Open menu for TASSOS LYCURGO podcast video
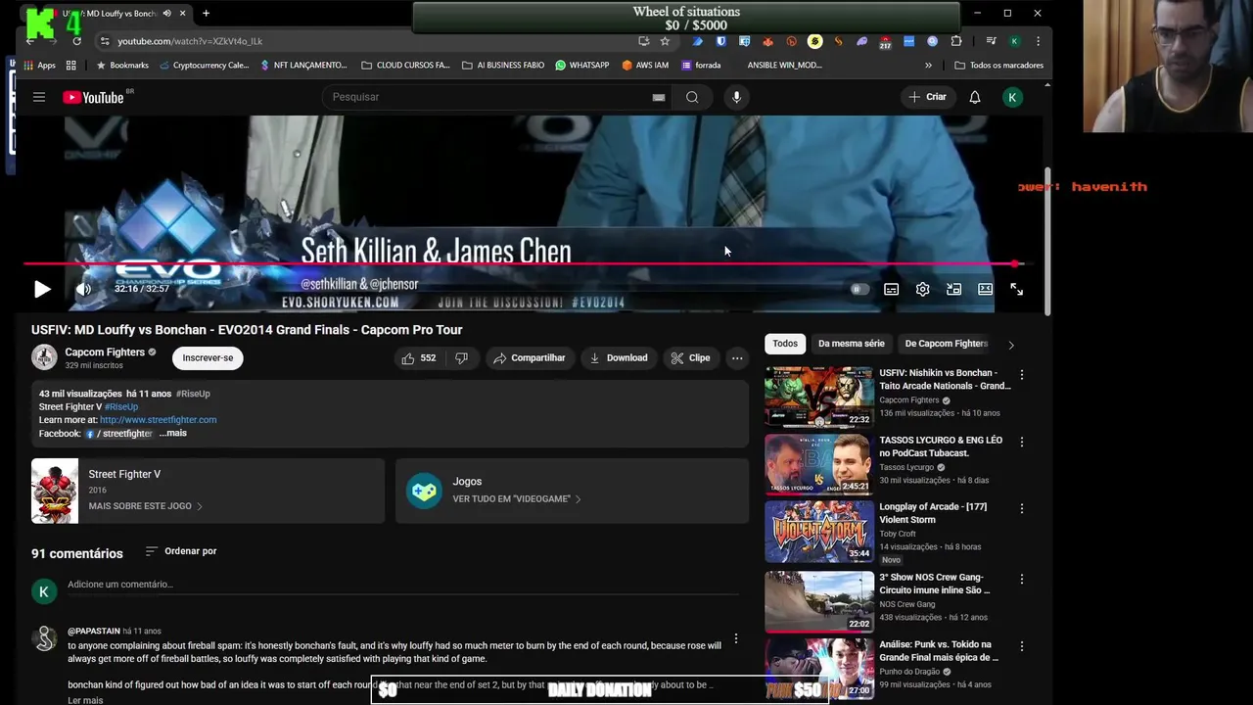This screenshot has height=705, width=1253. point(1022,442)
